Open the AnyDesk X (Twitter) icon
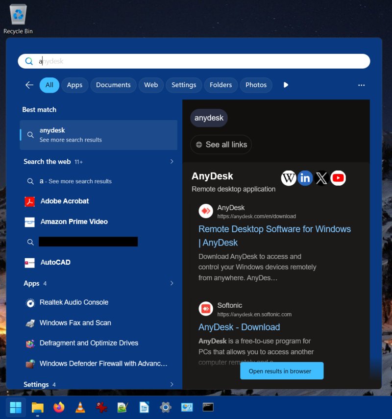Viewport: 392px width, 419px height. (322, 178)
